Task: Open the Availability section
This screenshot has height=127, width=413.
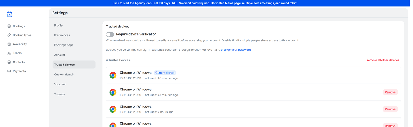Action: point(20,44)
